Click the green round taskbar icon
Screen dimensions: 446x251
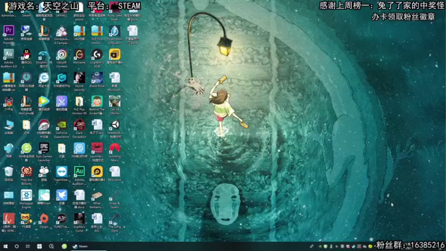tap(64, 246)
